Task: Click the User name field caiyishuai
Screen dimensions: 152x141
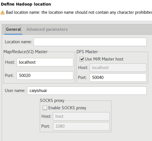Action: point(87,91)
